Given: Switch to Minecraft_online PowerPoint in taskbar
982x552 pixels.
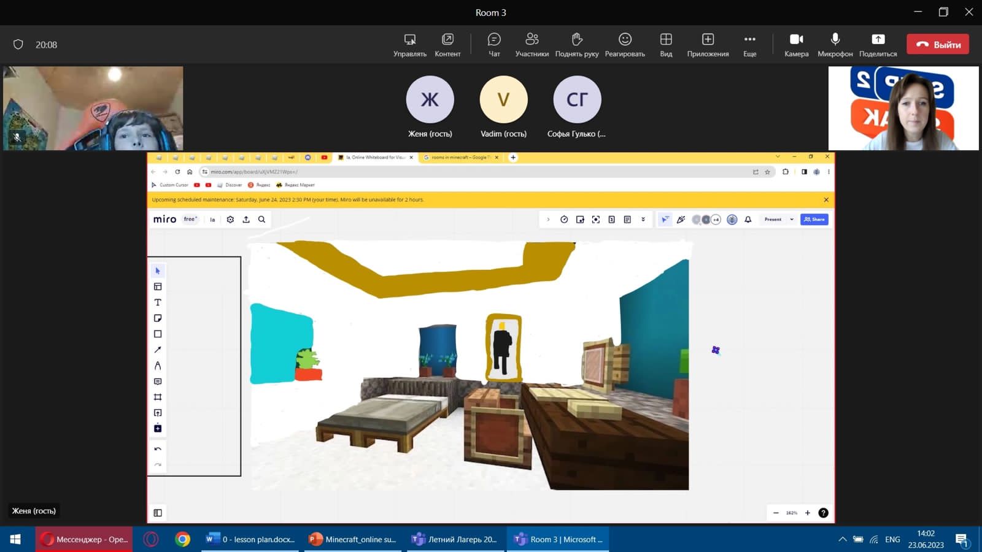Looking at the screenshot, I should point(353,539).
